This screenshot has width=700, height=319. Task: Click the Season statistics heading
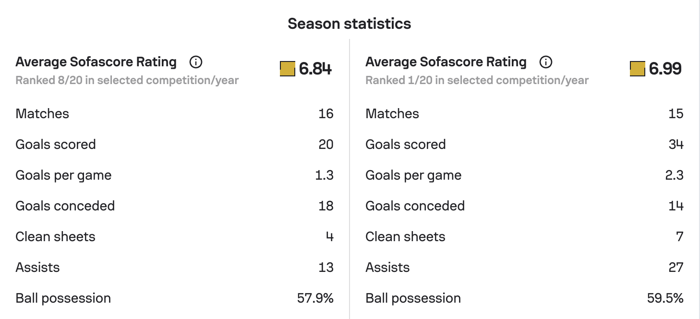point(350,24)
